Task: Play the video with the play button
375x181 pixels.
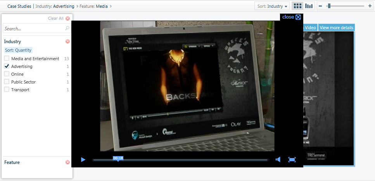Action: click(83, 160)
